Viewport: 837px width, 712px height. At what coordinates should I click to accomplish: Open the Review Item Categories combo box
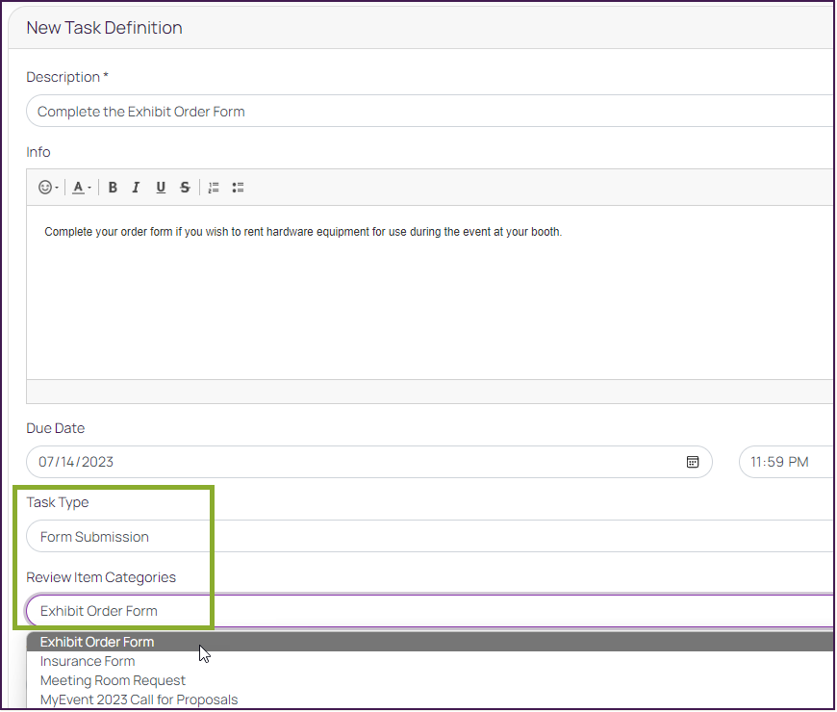point(430,611)
